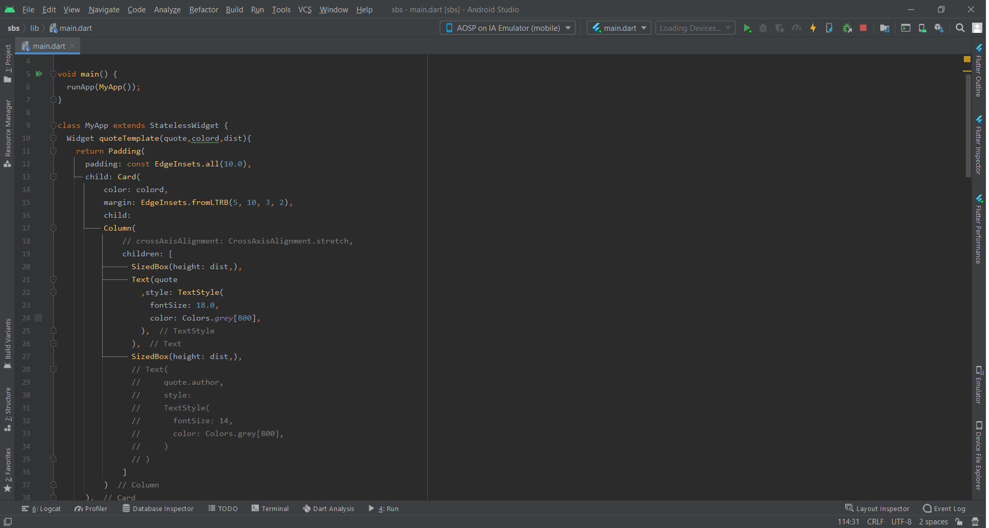Open device selector AOSP on IA Emulator dropdown
Image resolution: width=989 pixels, height=528 pixels.
tap(507, 28)
